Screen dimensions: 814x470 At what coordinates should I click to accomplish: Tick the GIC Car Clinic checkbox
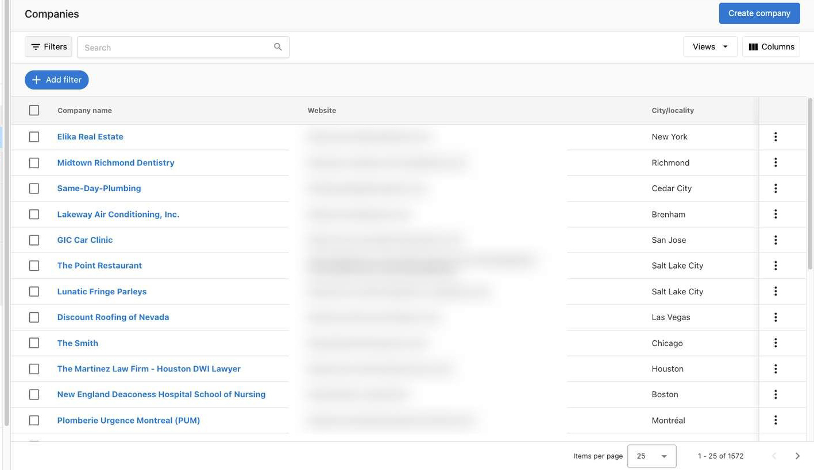34,240
